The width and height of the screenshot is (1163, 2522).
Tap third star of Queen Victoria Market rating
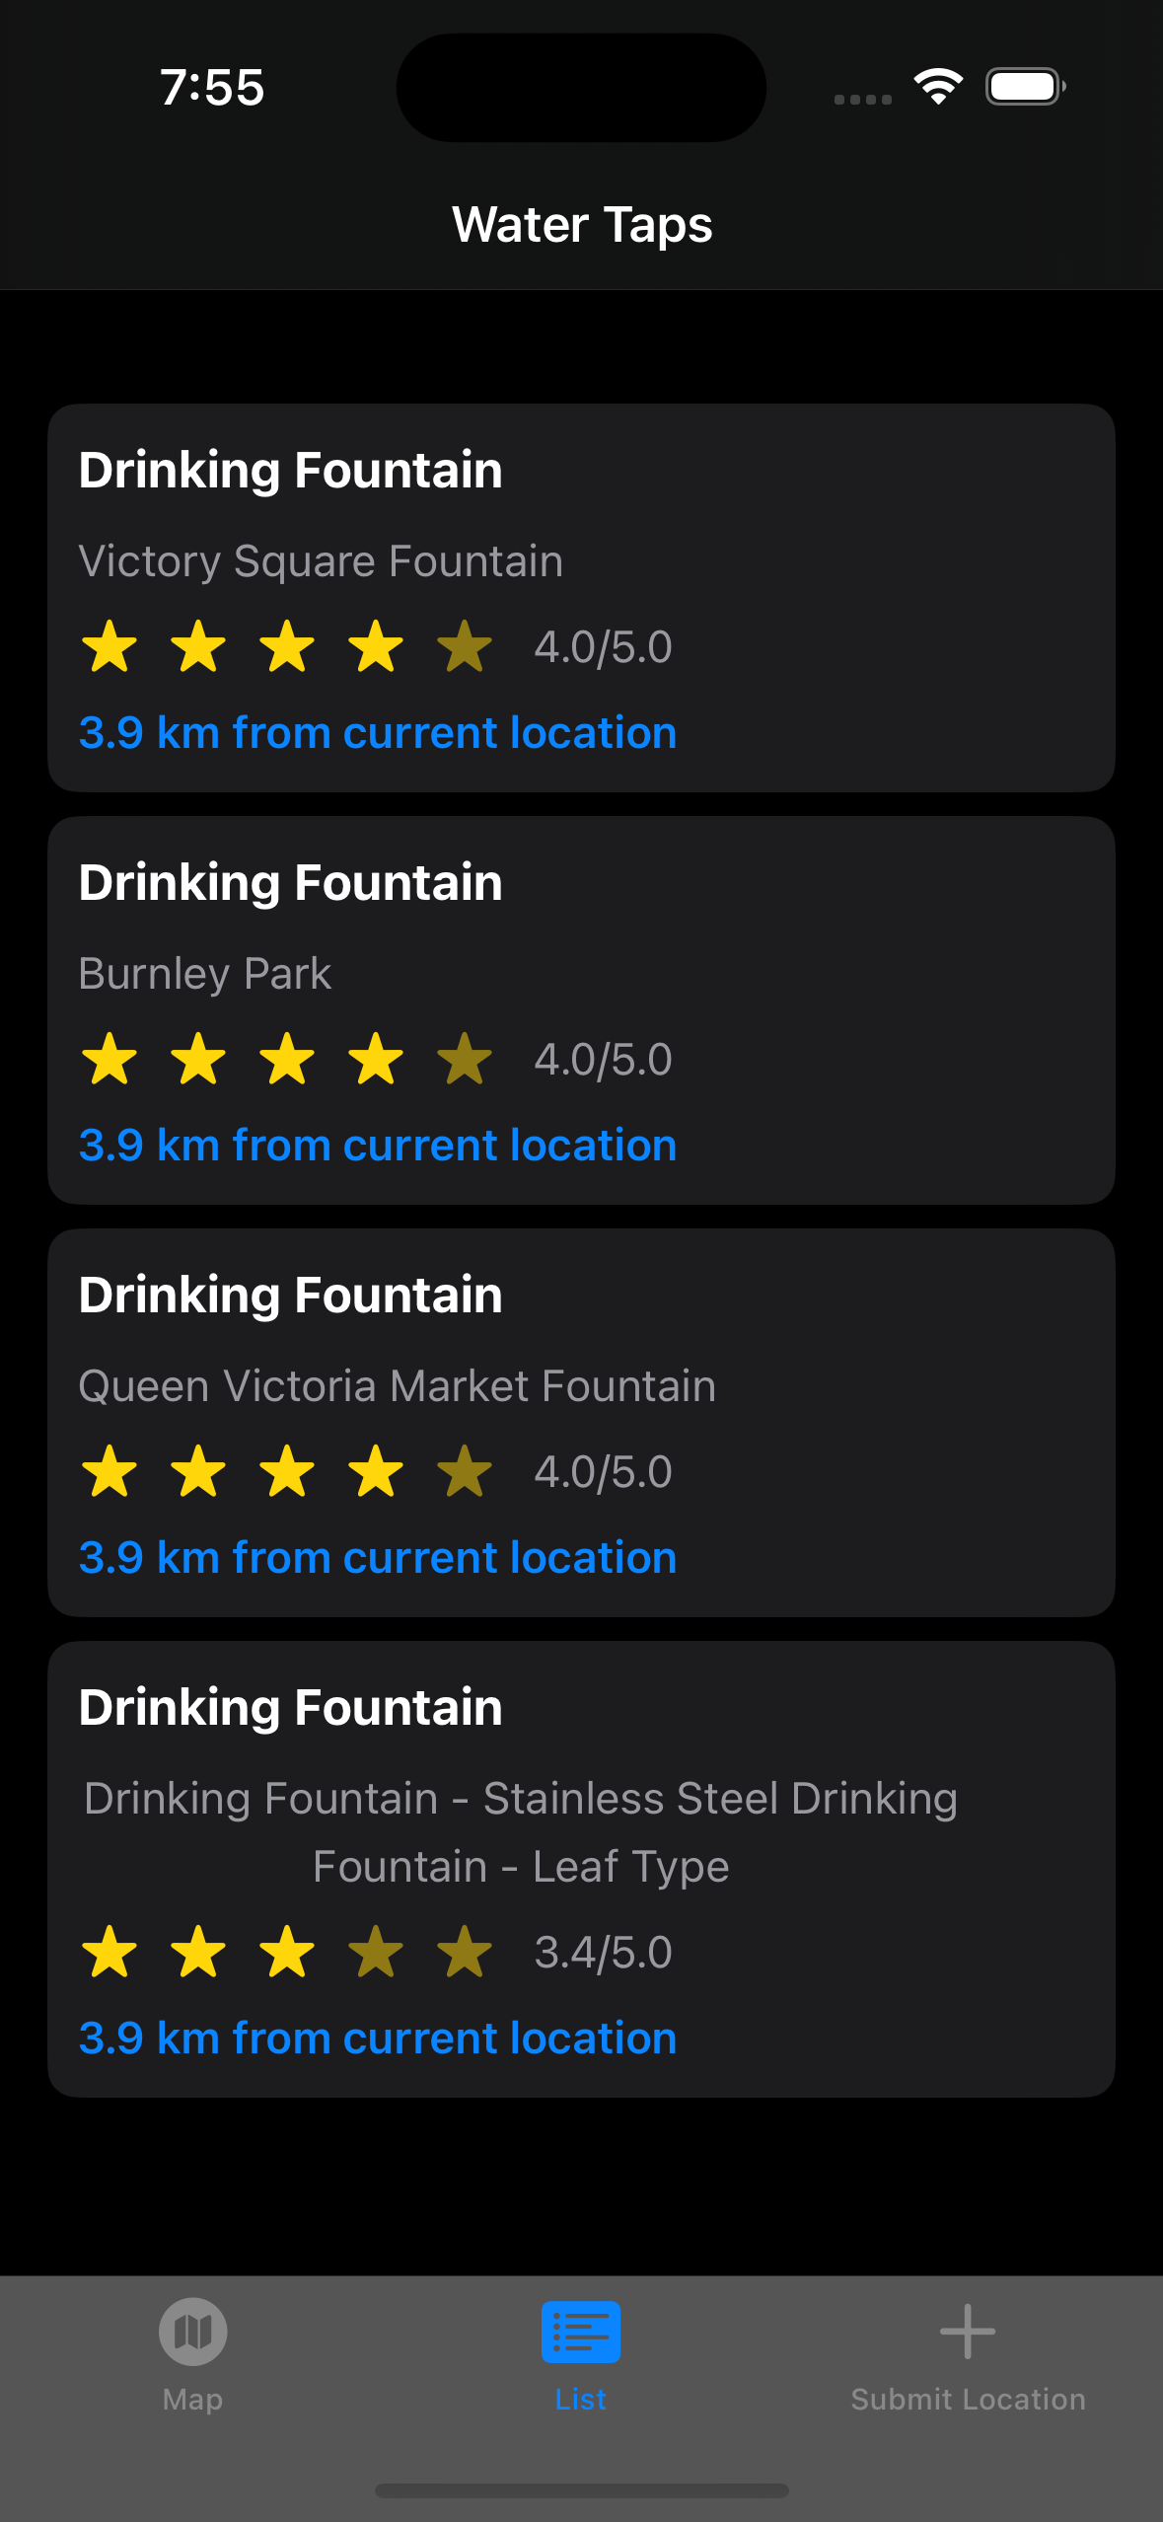click(x=287, y=1471)
